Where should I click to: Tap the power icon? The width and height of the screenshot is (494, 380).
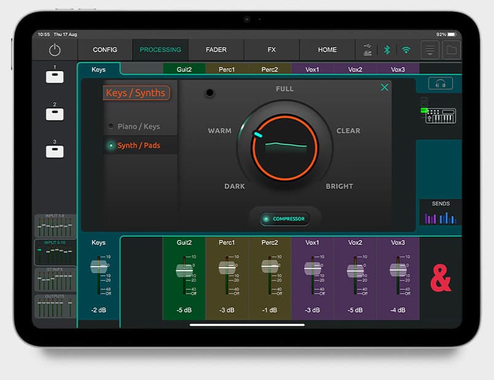(55, 50)
